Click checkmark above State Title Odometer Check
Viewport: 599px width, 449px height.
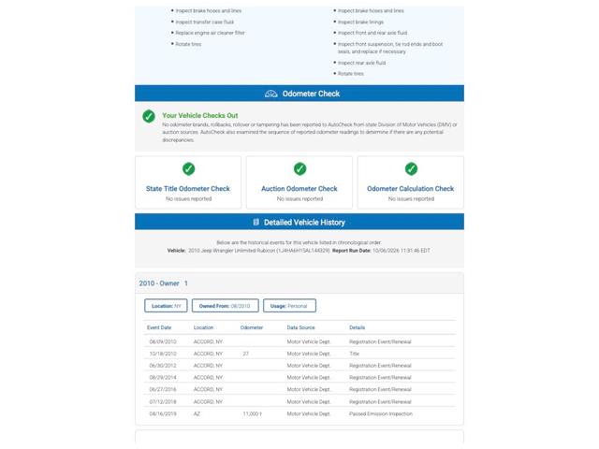point(188,168)
